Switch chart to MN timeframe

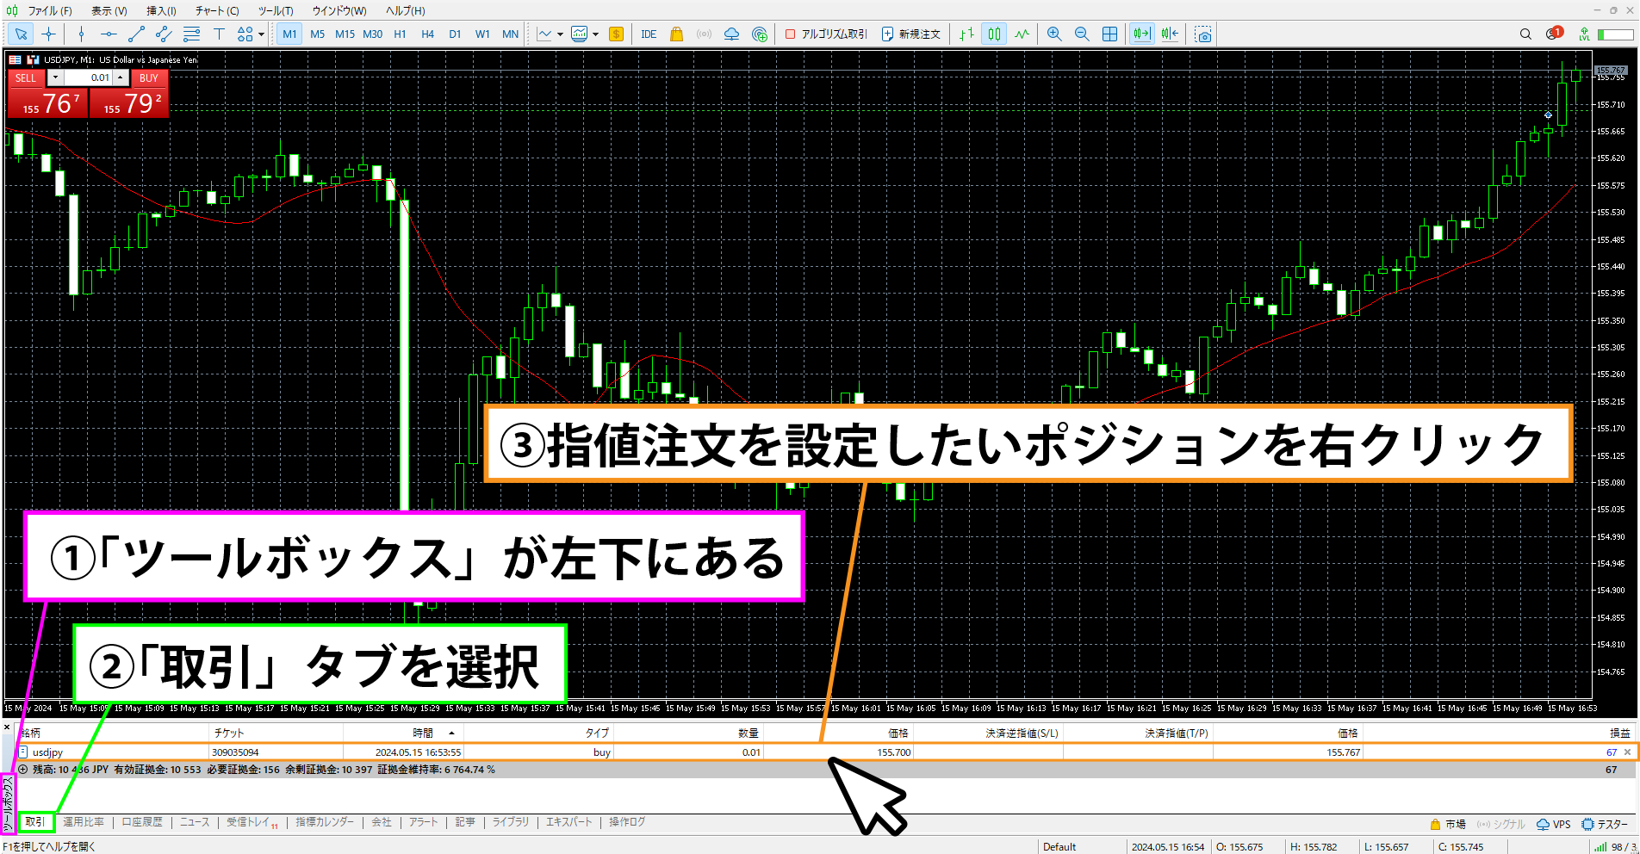[510, 34]
